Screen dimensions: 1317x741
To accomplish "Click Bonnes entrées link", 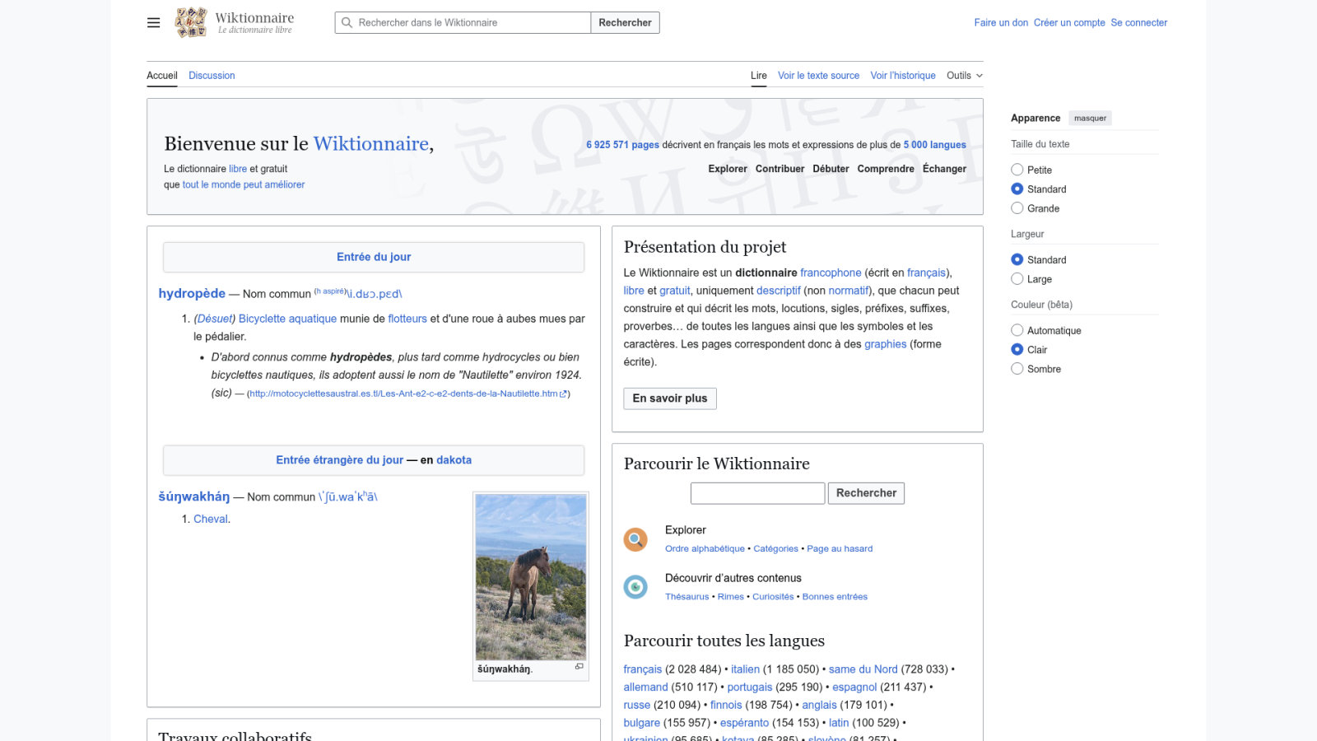I will coord(835,597).
